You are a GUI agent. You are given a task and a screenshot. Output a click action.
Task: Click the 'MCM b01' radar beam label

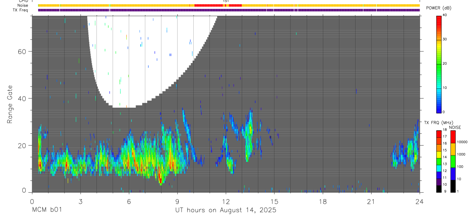click(46, 210)
